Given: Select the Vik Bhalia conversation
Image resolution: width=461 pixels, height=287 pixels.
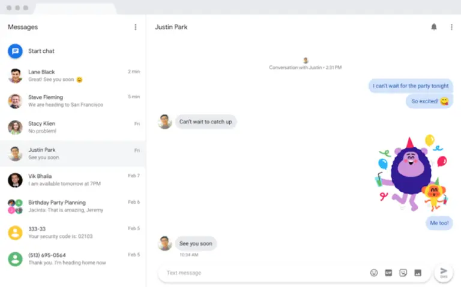Looking at the screenshot, I should point(73,180).
